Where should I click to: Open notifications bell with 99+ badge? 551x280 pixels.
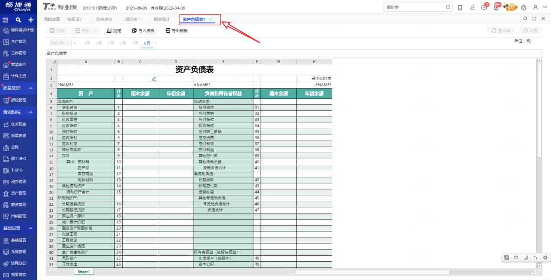(x=496, y=7)
